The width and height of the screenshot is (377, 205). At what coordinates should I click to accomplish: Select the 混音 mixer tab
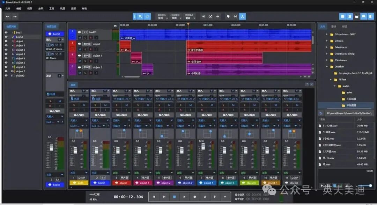pos(73,85)
